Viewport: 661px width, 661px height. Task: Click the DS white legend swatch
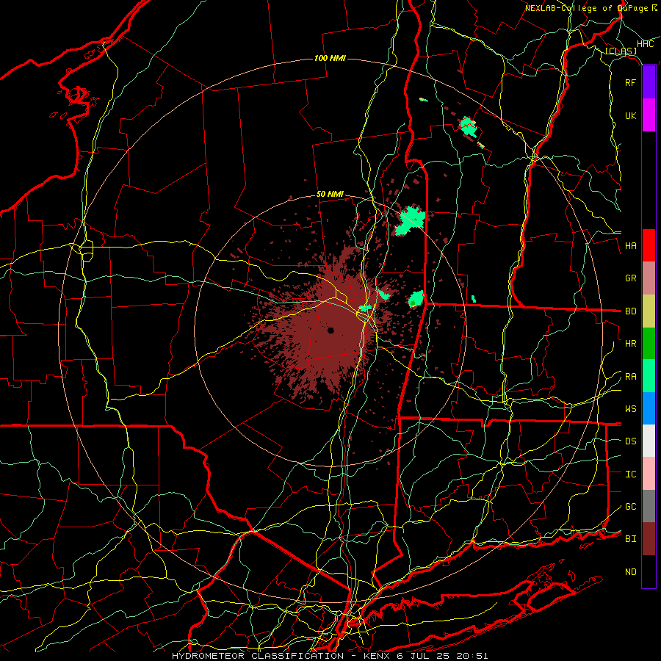pyautogui.click(x=649, y=441)
